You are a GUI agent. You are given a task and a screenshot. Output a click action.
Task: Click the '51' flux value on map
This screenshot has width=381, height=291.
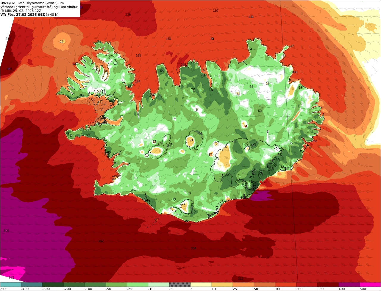[x=246, y=126]
